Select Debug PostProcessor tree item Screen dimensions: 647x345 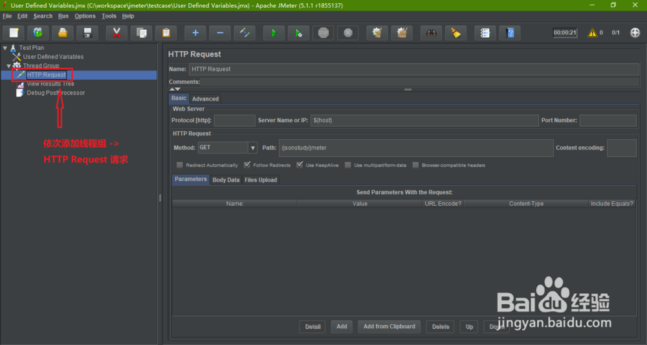pyautogui.click(x=56, y=93)
